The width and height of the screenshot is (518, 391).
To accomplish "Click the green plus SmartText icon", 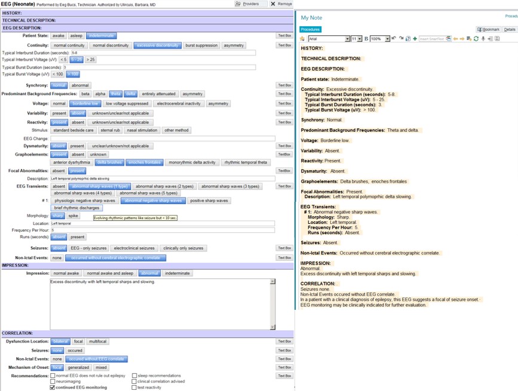I will coord(415,39).
